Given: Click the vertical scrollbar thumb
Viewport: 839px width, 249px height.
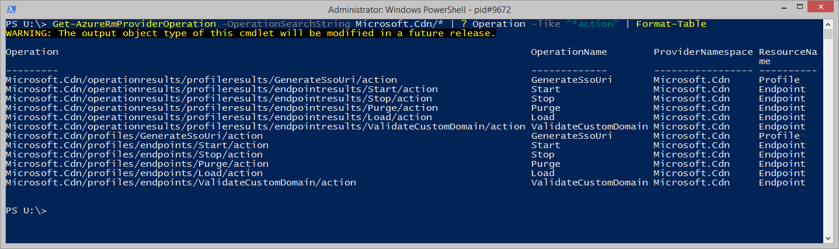Looking at the screenshot, I should tap(828, 34).
